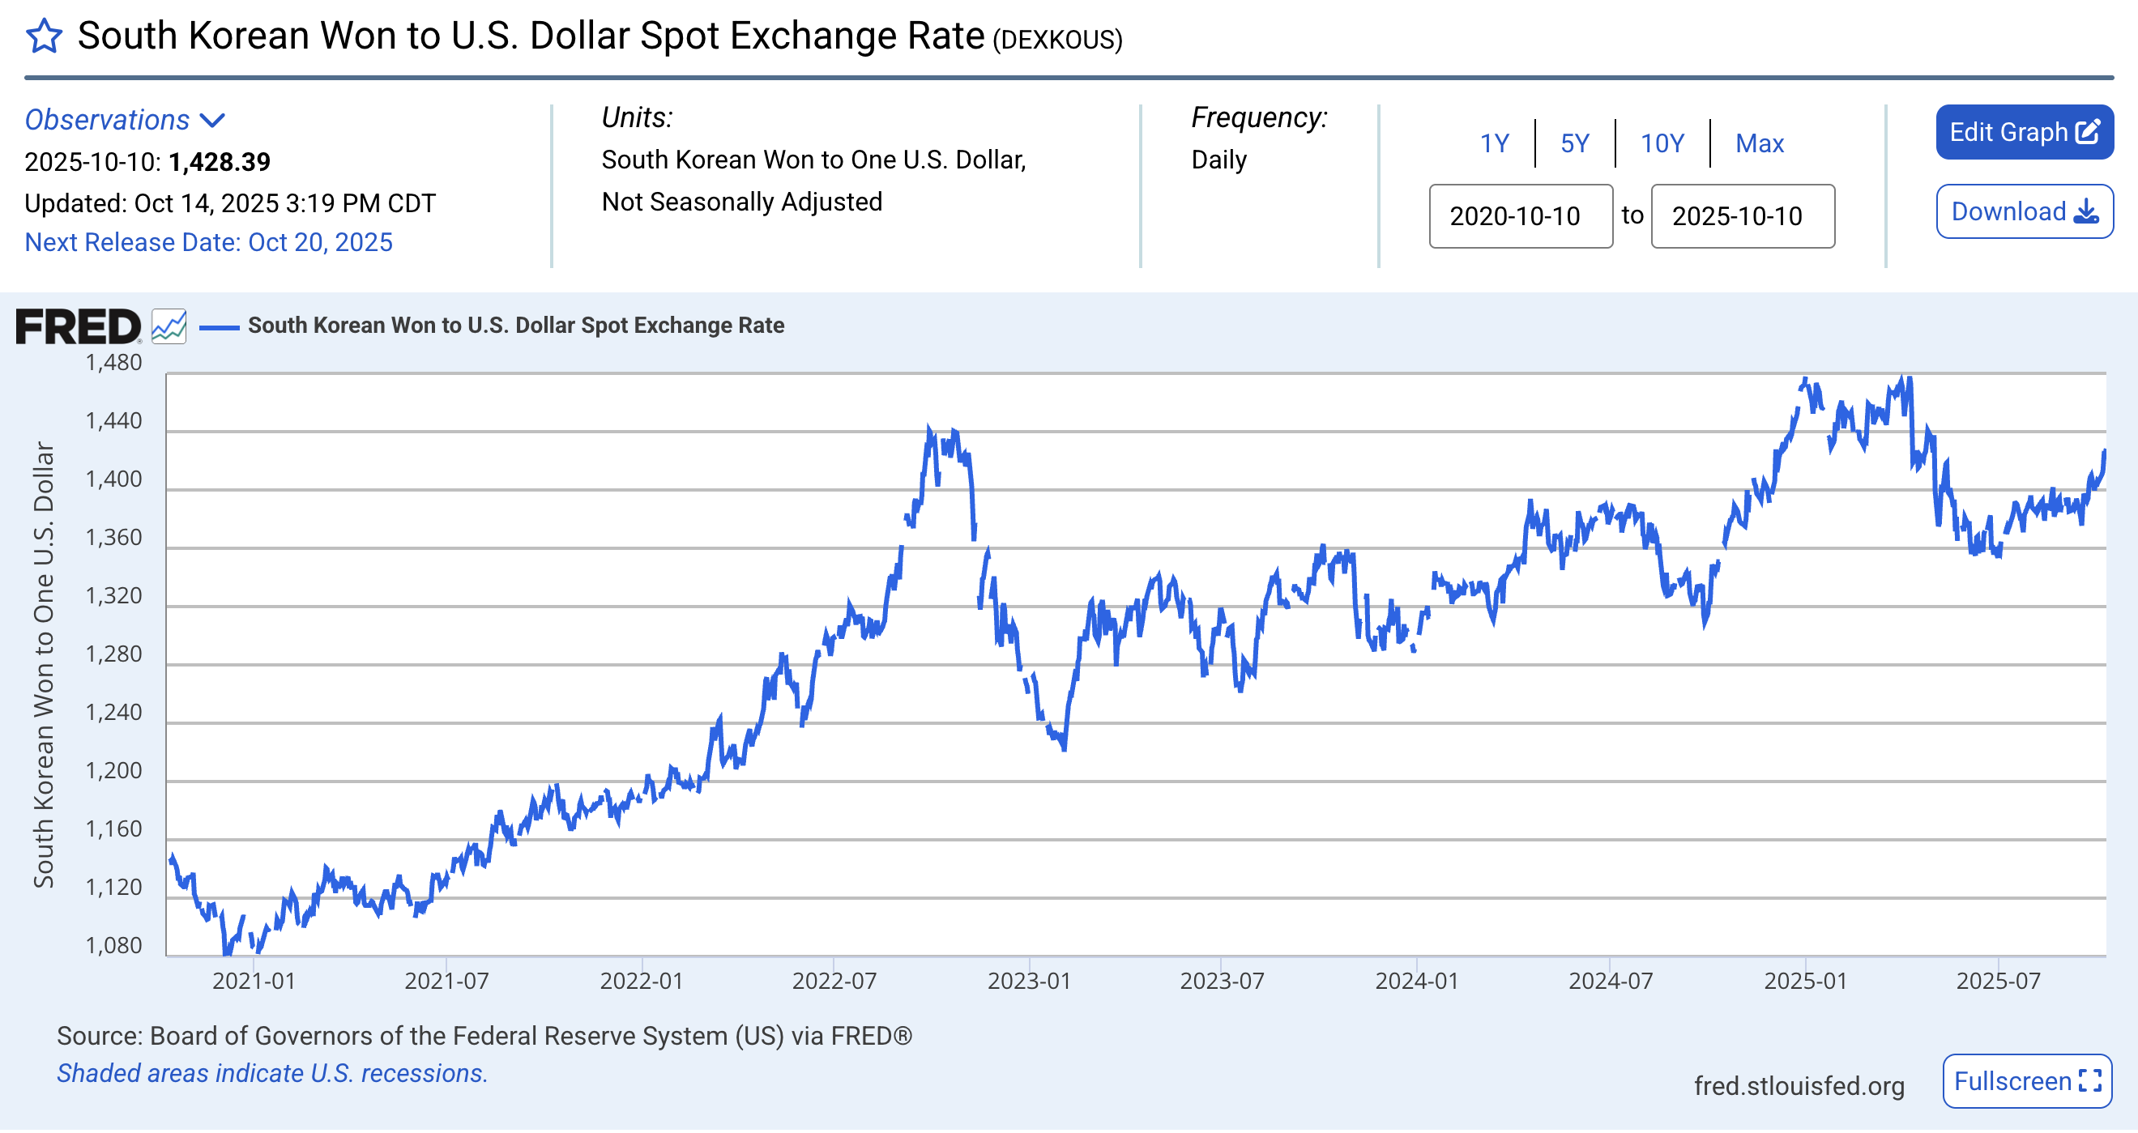This screenshot has width=2138, height=1133.
Task: Switch to the 10Y time range
Action: click(x=1662, y=143)
